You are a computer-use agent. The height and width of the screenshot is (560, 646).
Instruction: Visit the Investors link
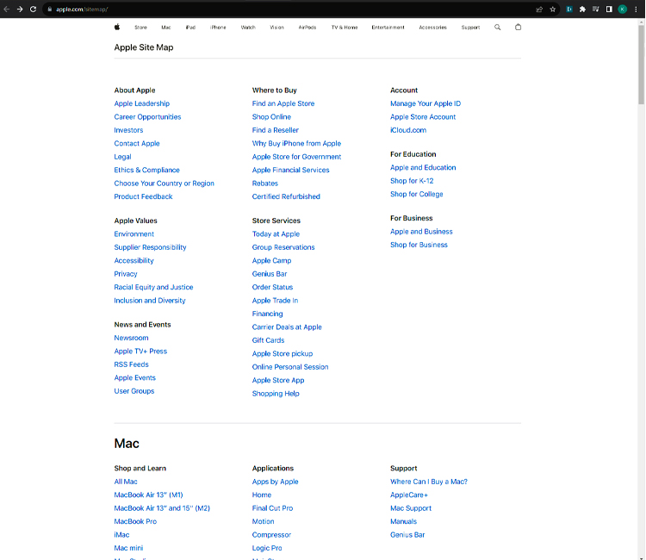click(x=128, y=130)
